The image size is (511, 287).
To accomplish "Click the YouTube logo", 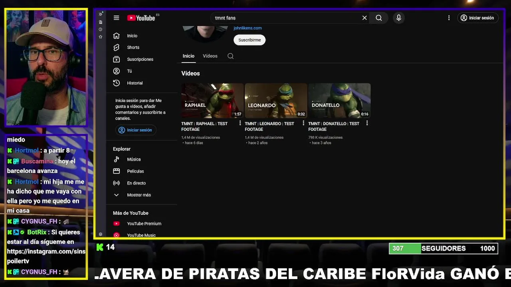I will tap(141, 18).
